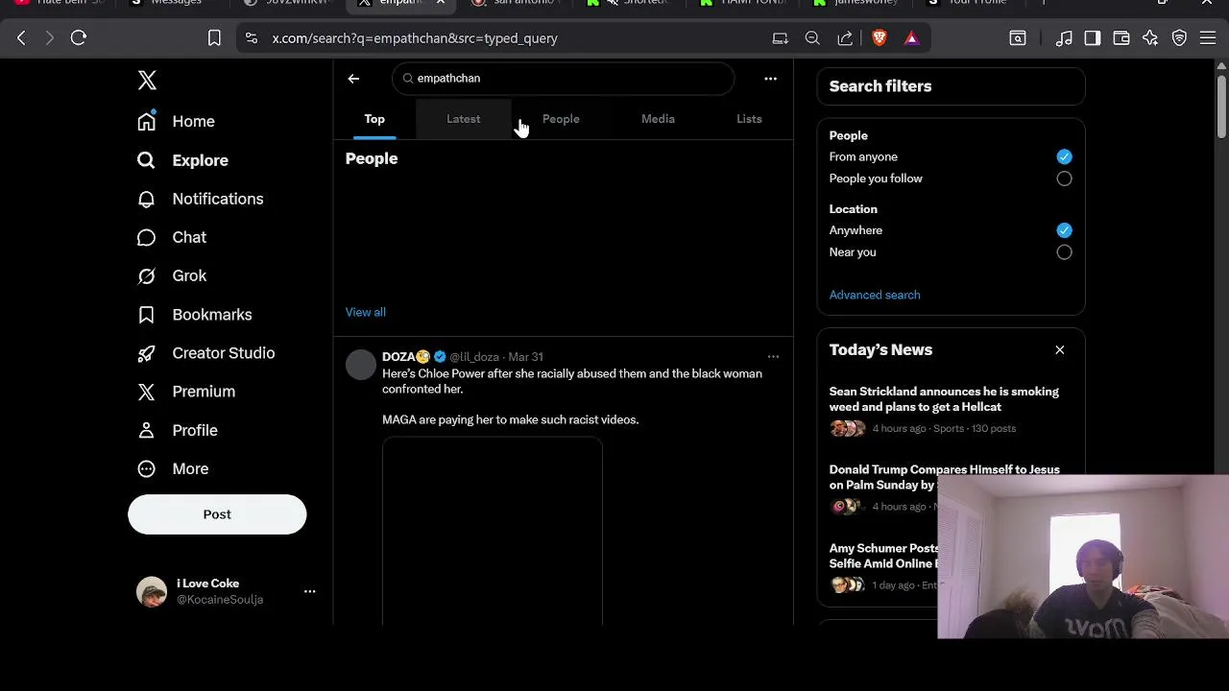The height and width of the screenshot is (691, 1229).
Task: Open Explore in the sidebar
Action: pos(182,160)
